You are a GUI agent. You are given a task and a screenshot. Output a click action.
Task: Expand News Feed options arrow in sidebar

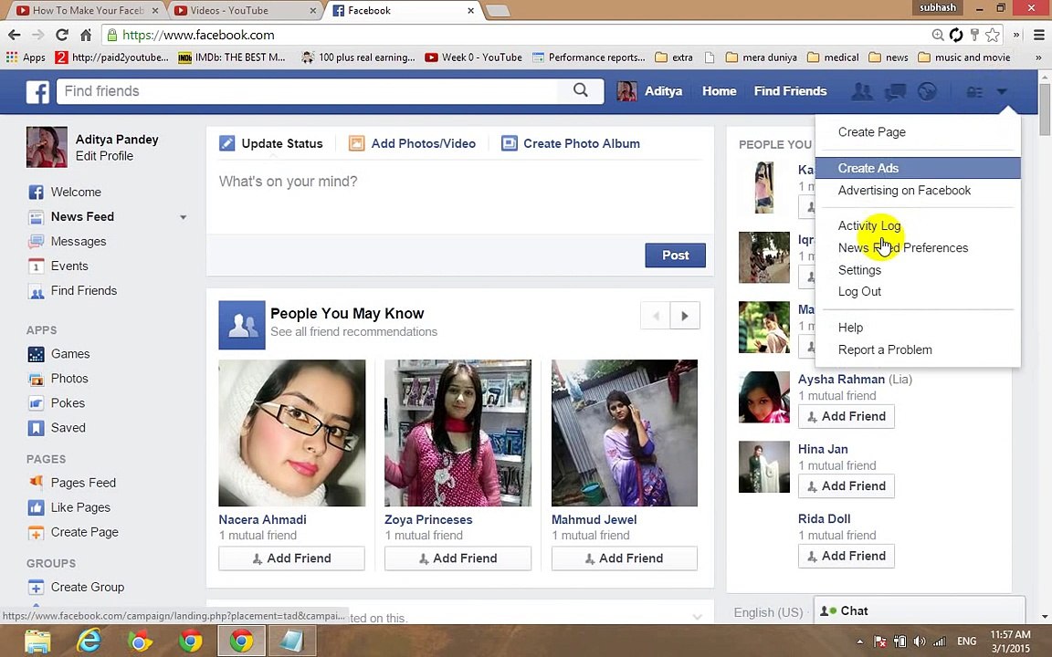[183, 217]
